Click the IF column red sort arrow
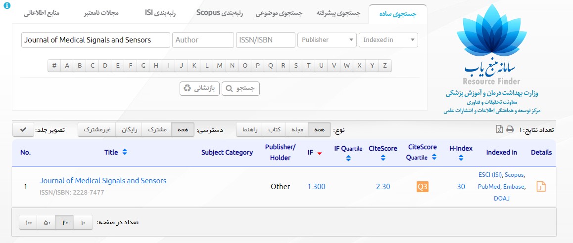 point(320,153)
